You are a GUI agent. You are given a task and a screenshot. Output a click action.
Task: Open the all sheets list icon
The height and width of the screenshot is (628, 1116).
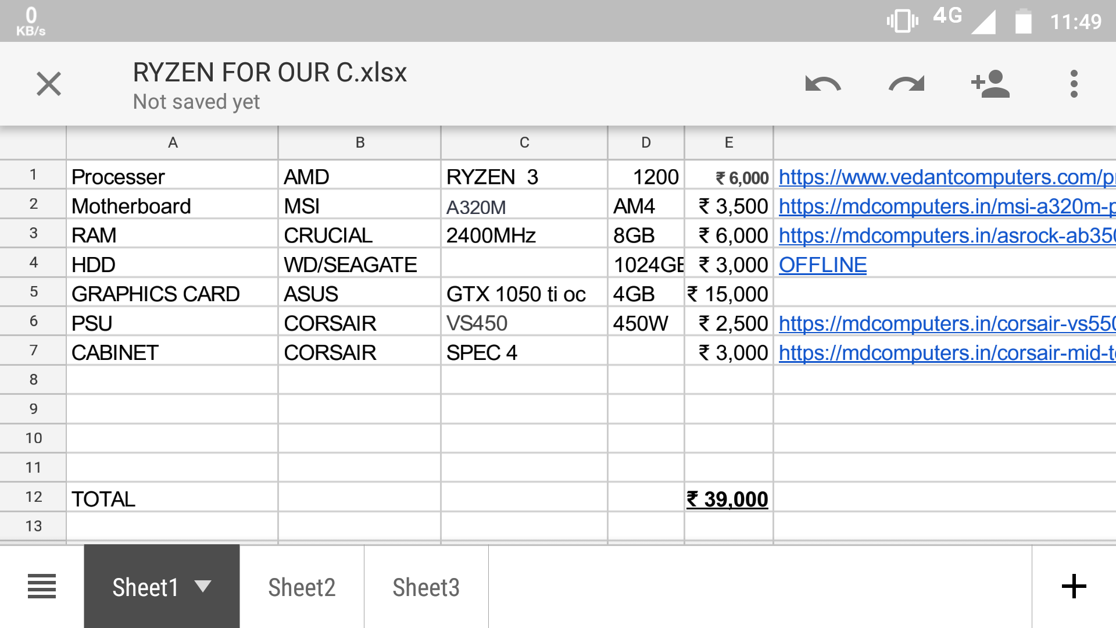pyautogui.click(x=42, y=586)
